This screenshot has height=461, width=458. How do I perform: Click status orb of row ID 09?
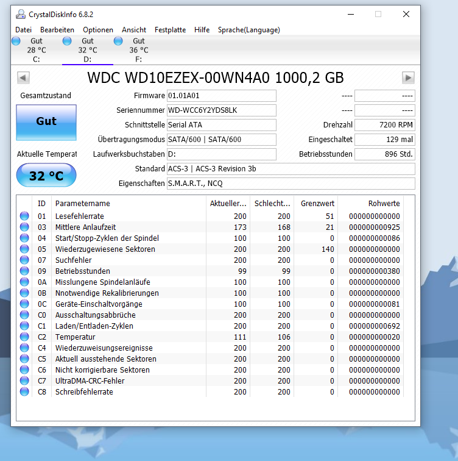24,271
